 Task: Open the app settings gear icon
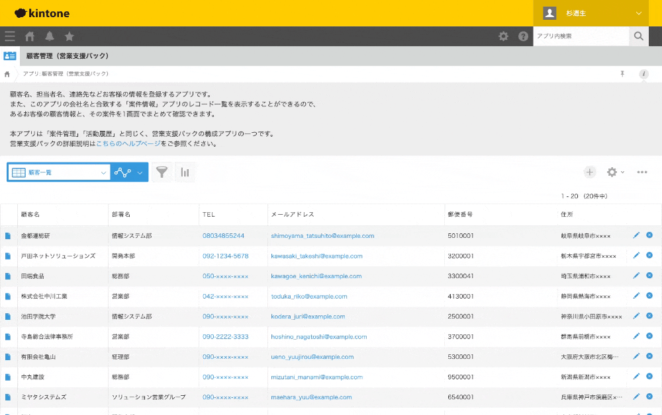click(612, 172)
